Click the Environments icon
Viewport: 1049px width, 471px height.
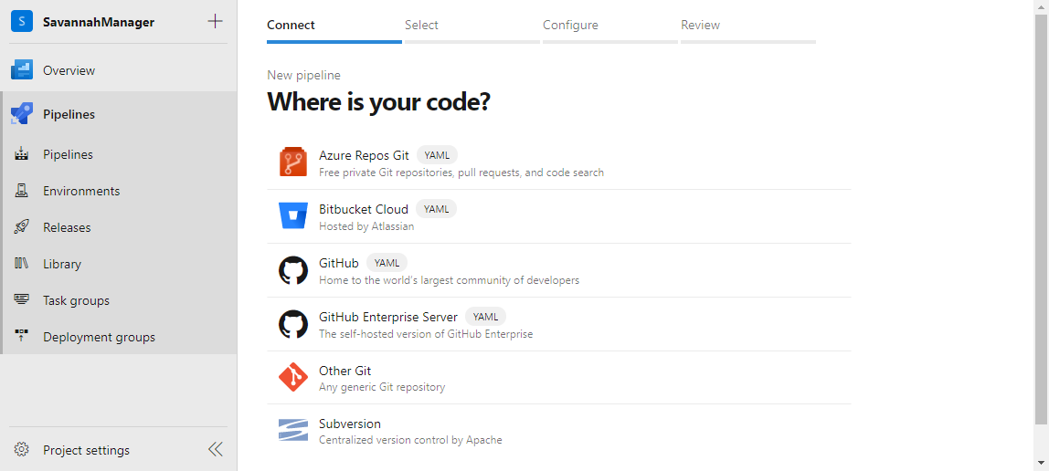click(21, 191)
